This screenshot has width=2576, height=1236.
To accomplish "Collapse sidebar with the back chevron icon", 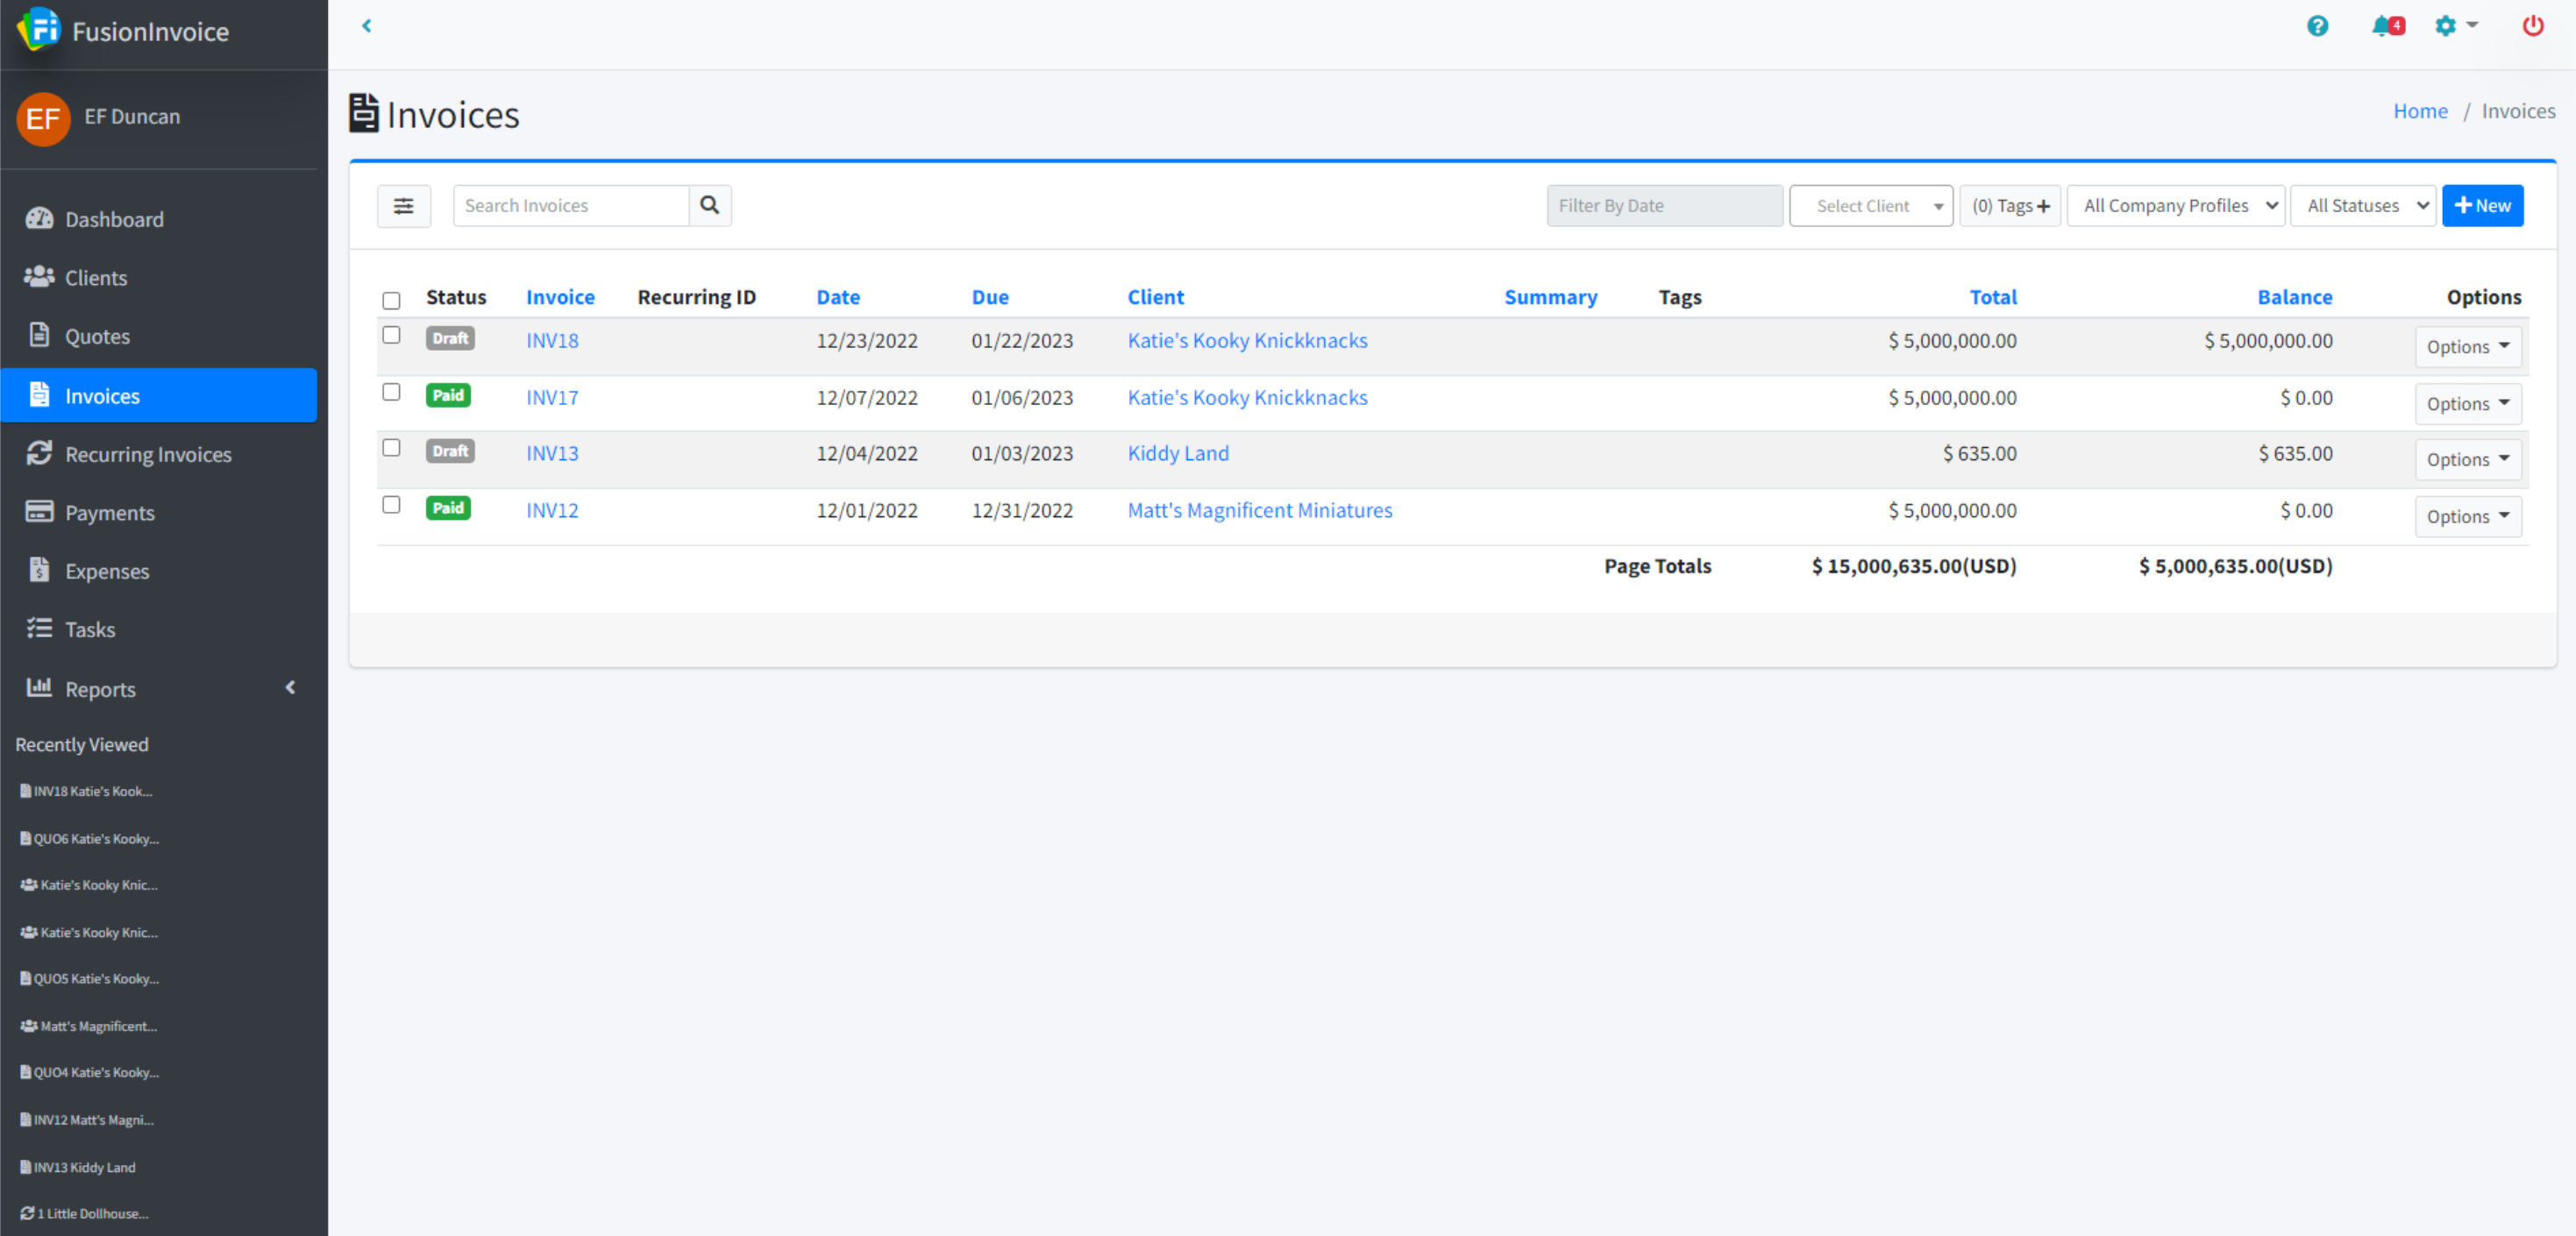I will (x=367, y=26).
